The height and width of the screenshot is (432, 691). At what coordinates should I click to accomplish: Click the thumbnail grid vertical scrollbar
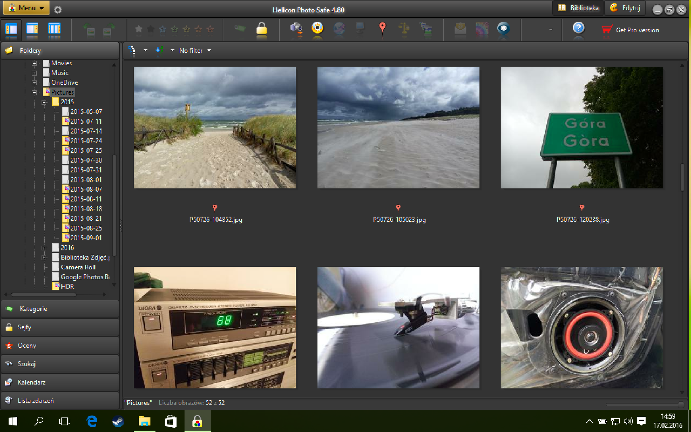click(682, 177)
